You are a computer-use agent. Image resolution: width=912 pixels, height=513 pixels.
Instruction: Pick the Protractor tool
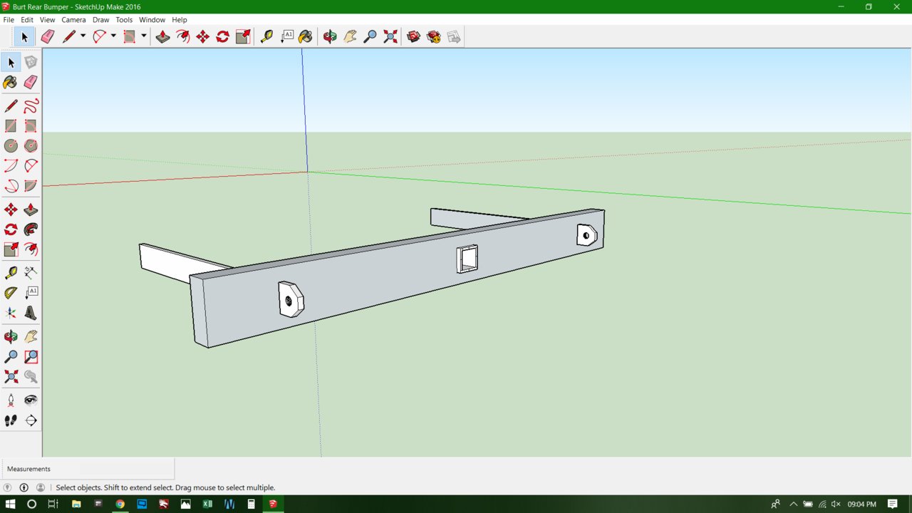(x=11, y=292)
